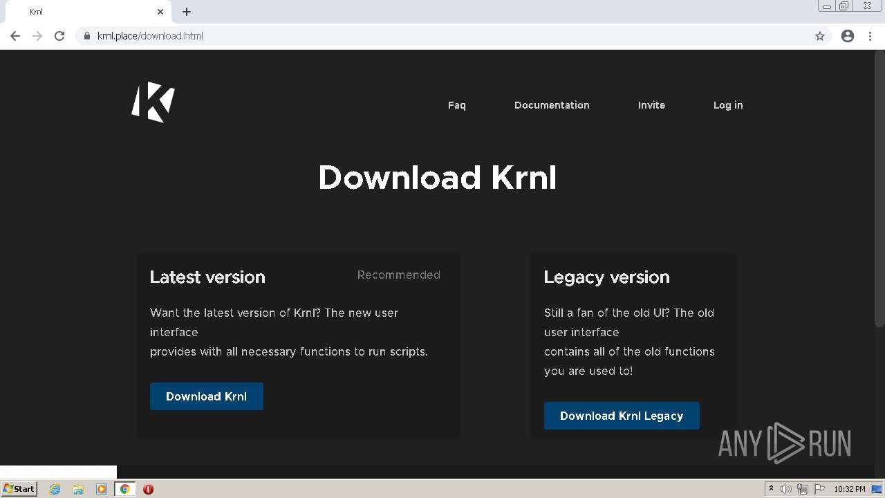Open Chrome three-dot menu
This screenshot has width=885, height=498.
(870, 36)
